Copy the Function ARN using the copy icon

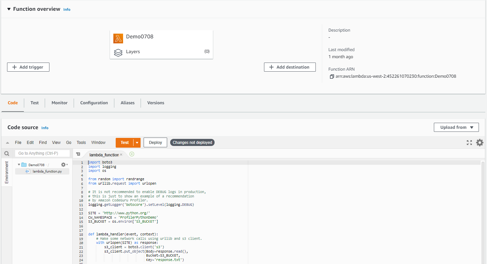(x=332, y=76)
